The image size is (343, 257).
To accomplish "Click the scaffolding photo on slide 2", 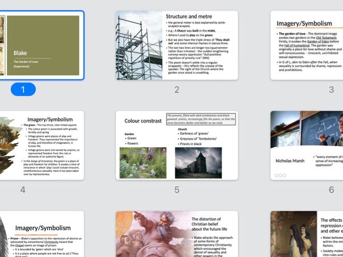I will (139, 45).
